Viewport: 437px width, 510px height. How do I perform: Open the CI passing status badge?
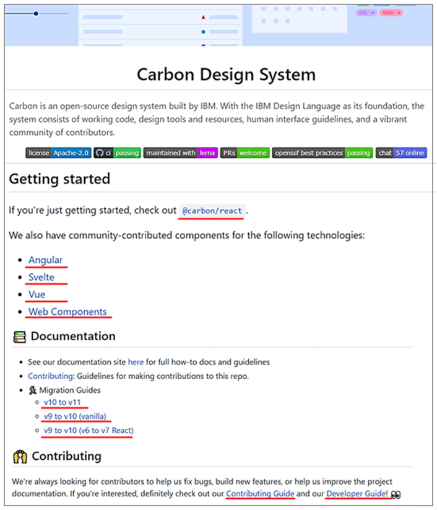pos(117,153)
